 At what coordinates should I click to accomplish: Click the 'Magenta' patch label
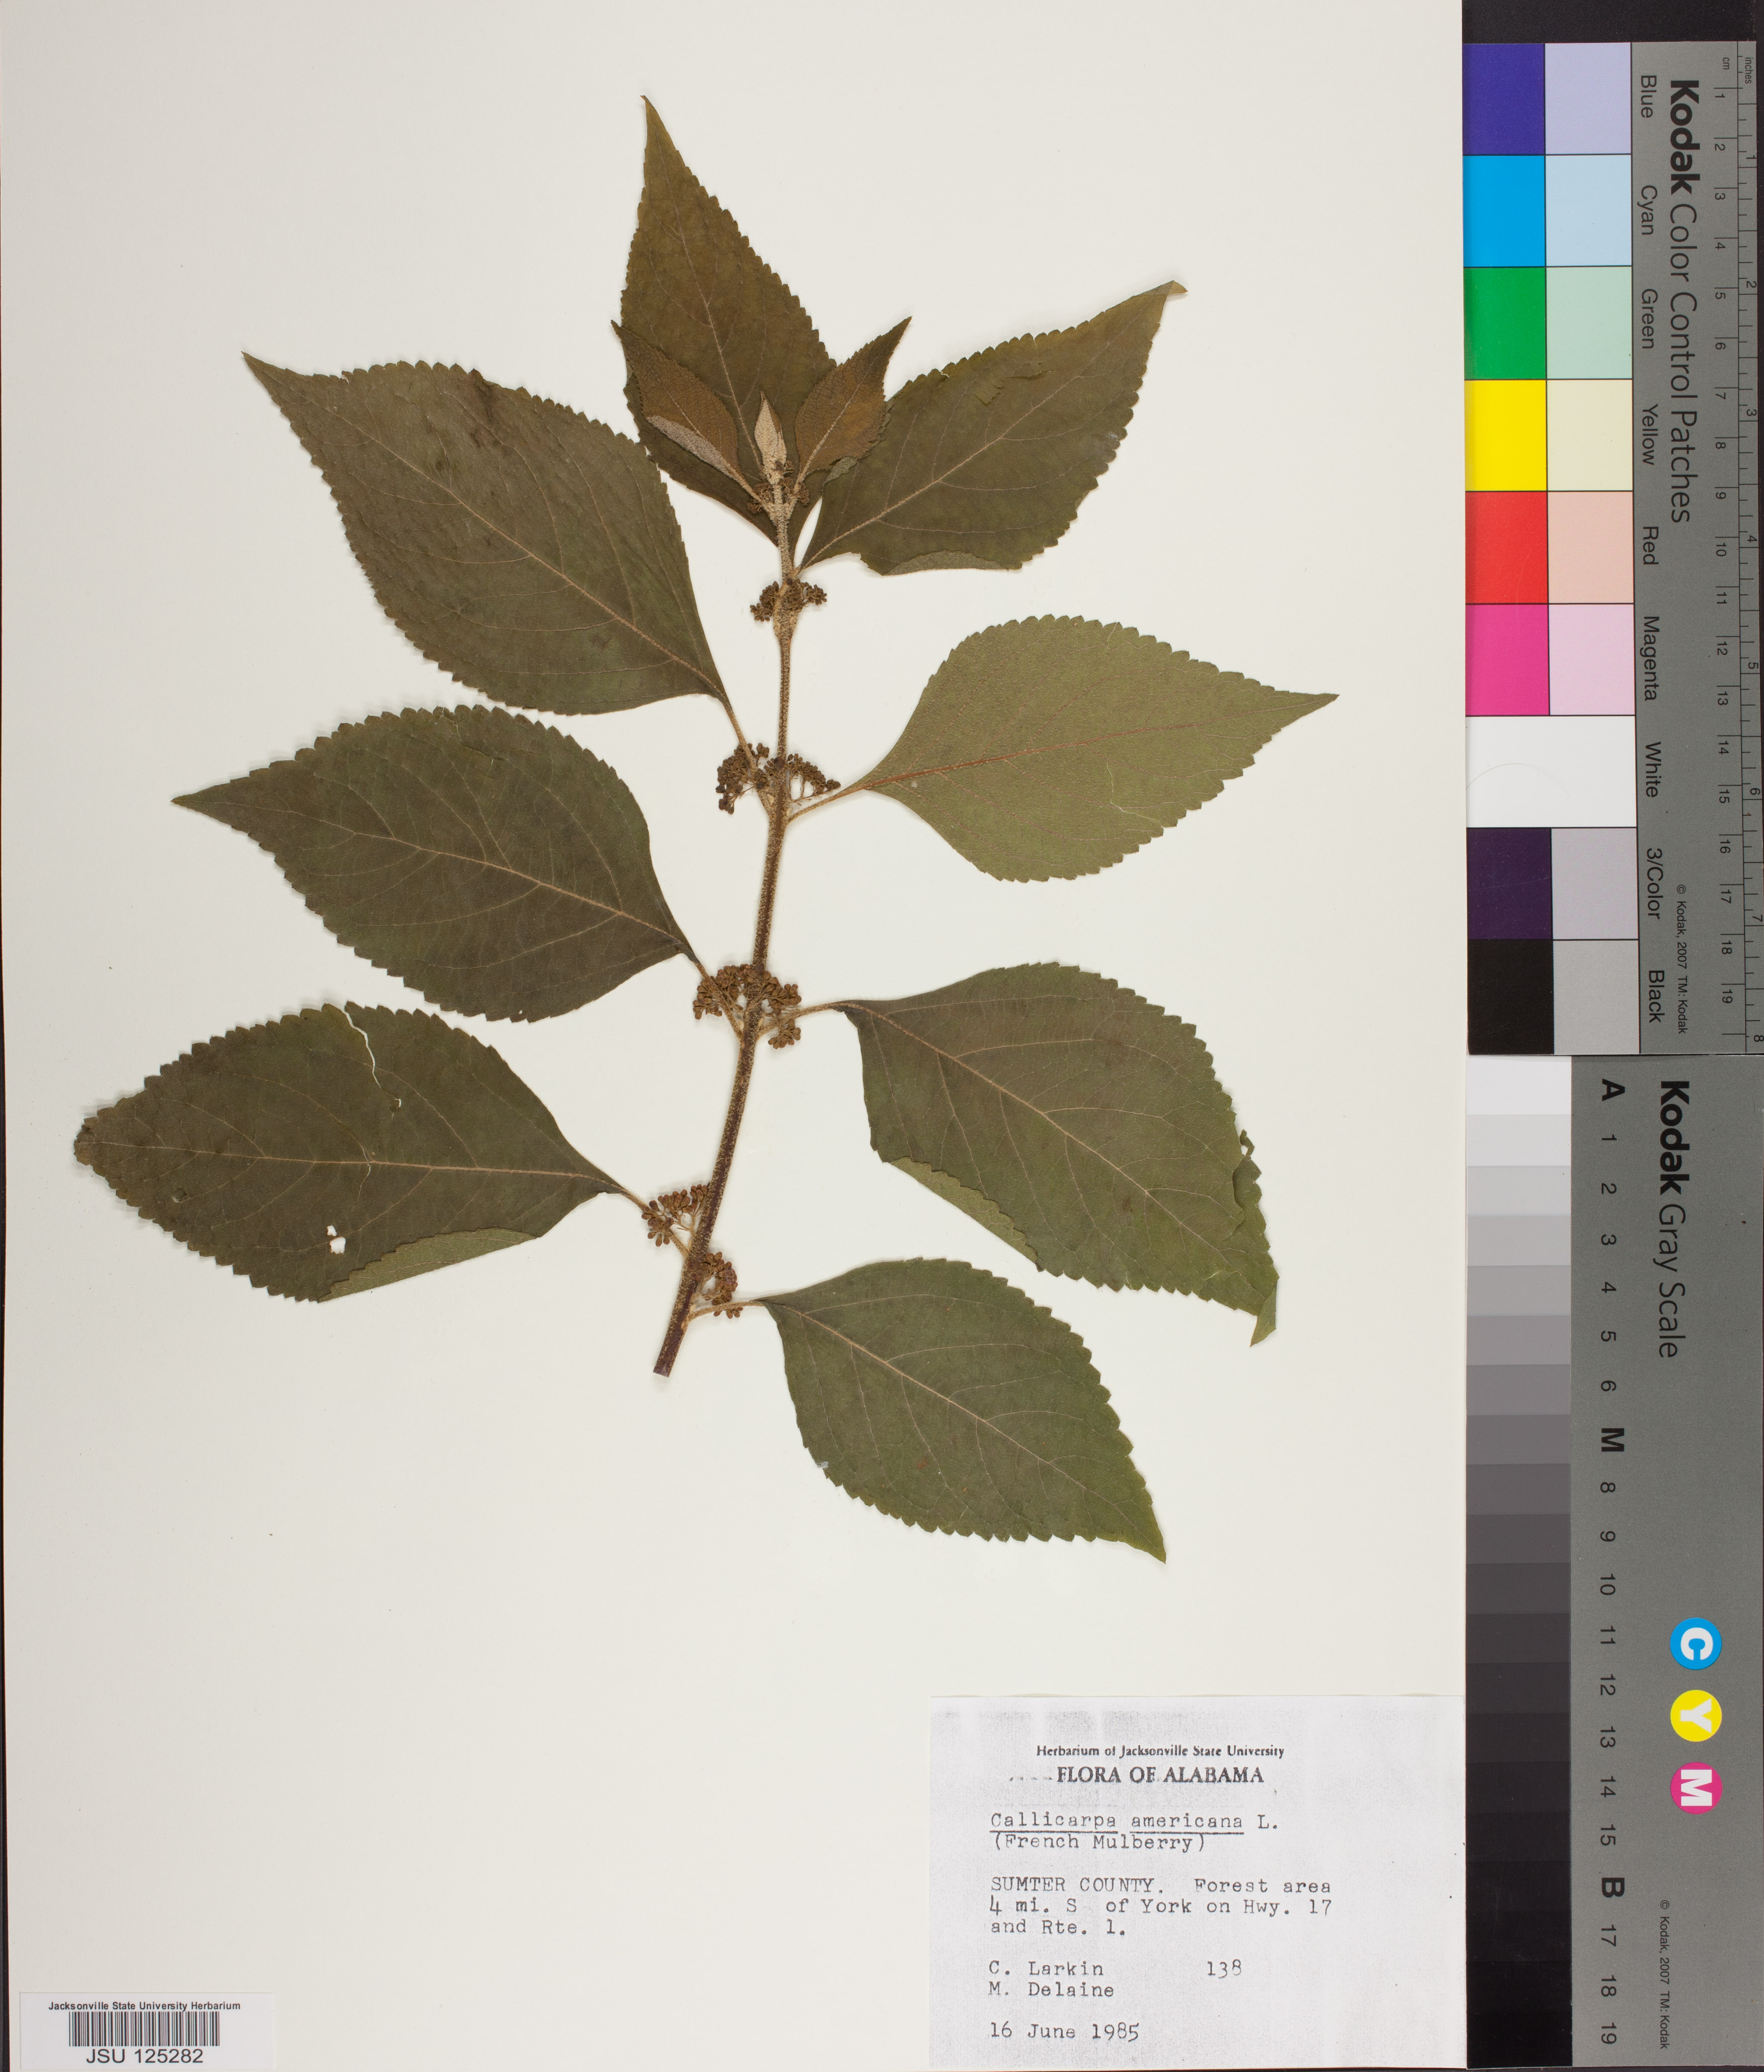1650,658
